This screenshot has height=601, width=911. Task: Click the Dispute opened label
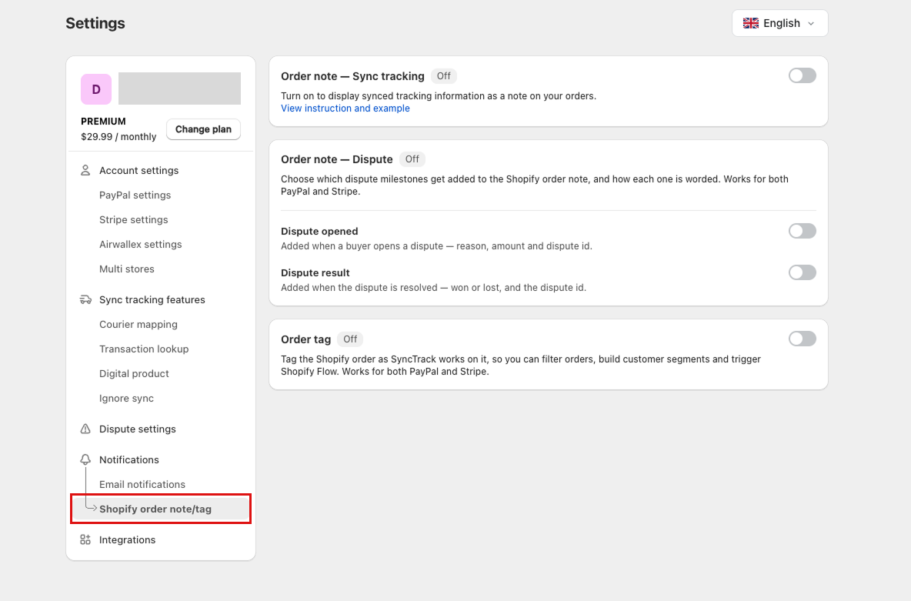coord(319,232)
